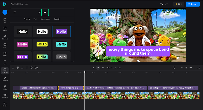This screenshot has height=110, width=203.
Task: Switch to the Opacity tab
Action: click(57, 19)
